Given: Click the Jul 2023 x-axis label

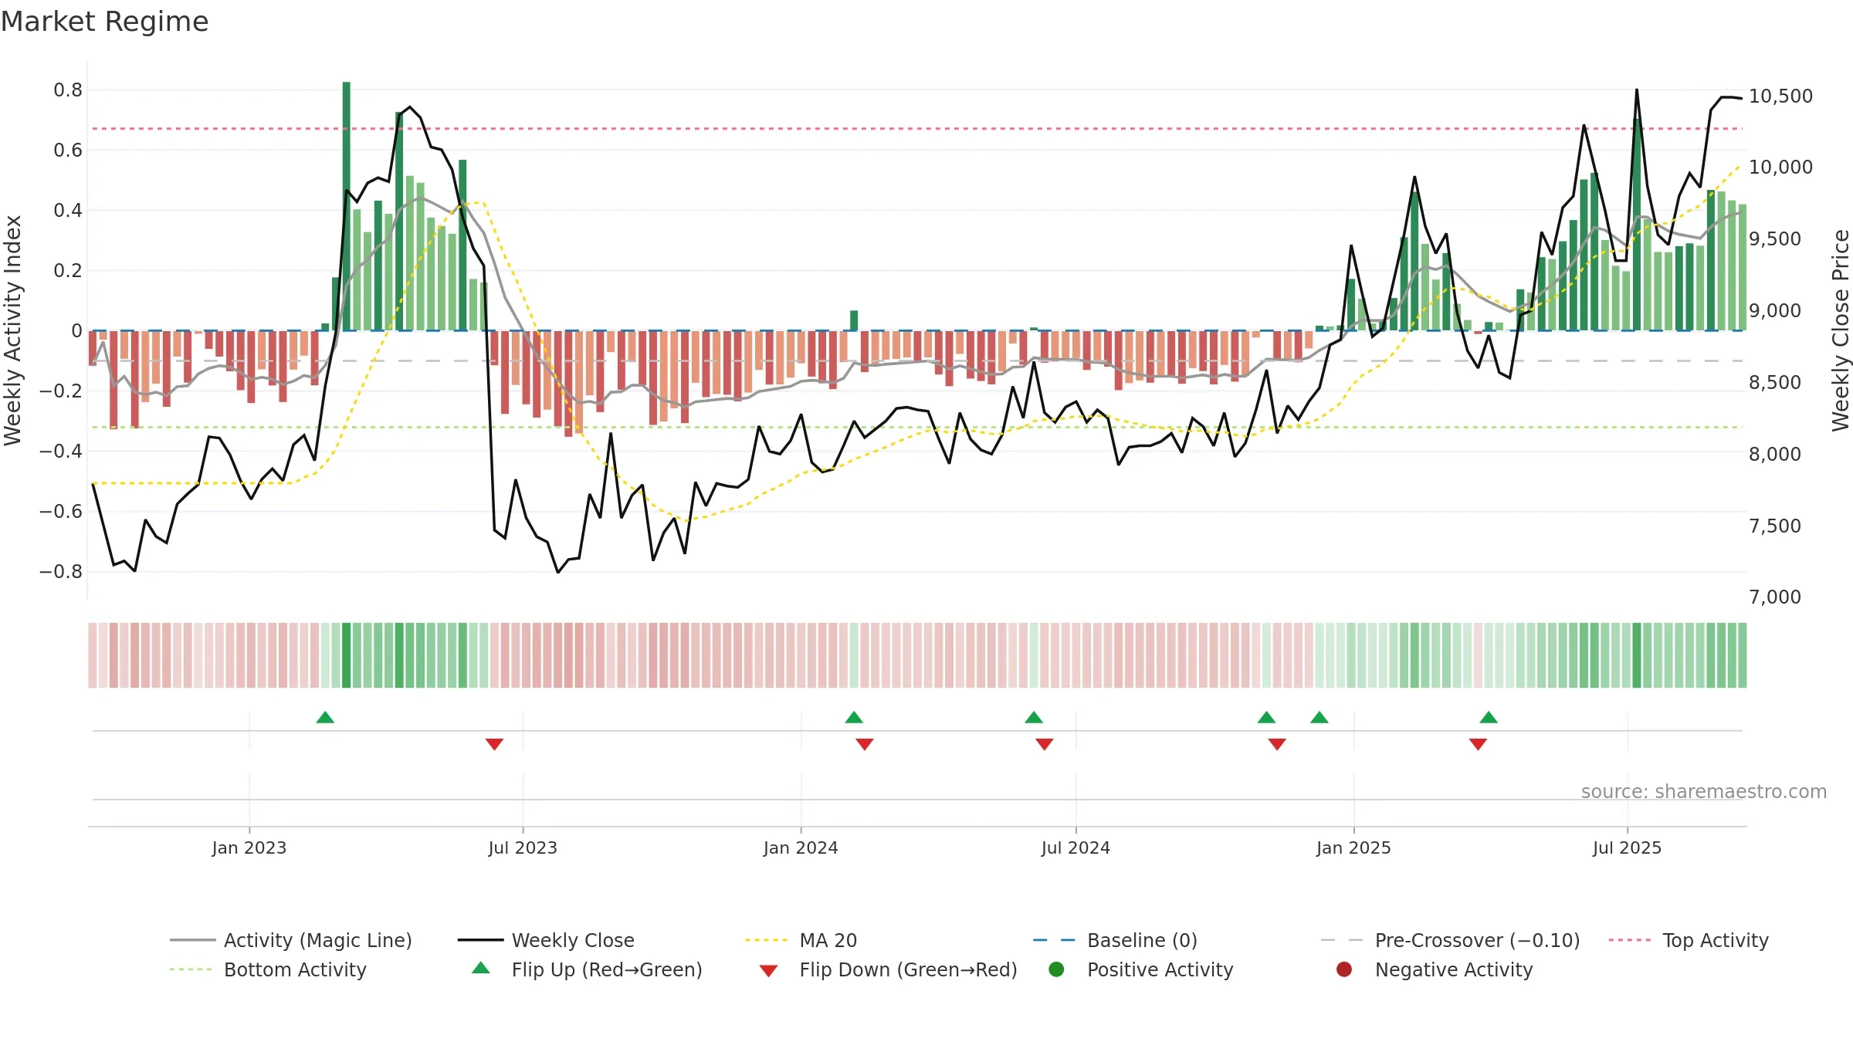Looking at the screenshot, I should click(523, 847).
